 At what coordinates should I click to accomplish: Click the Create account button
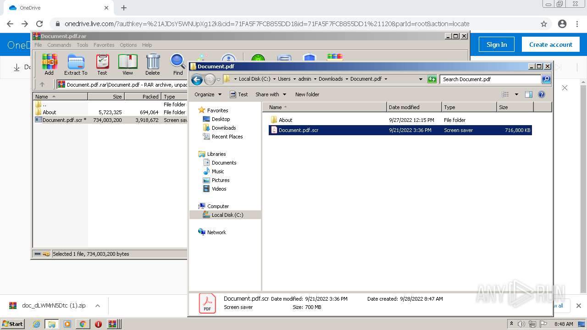551,44
